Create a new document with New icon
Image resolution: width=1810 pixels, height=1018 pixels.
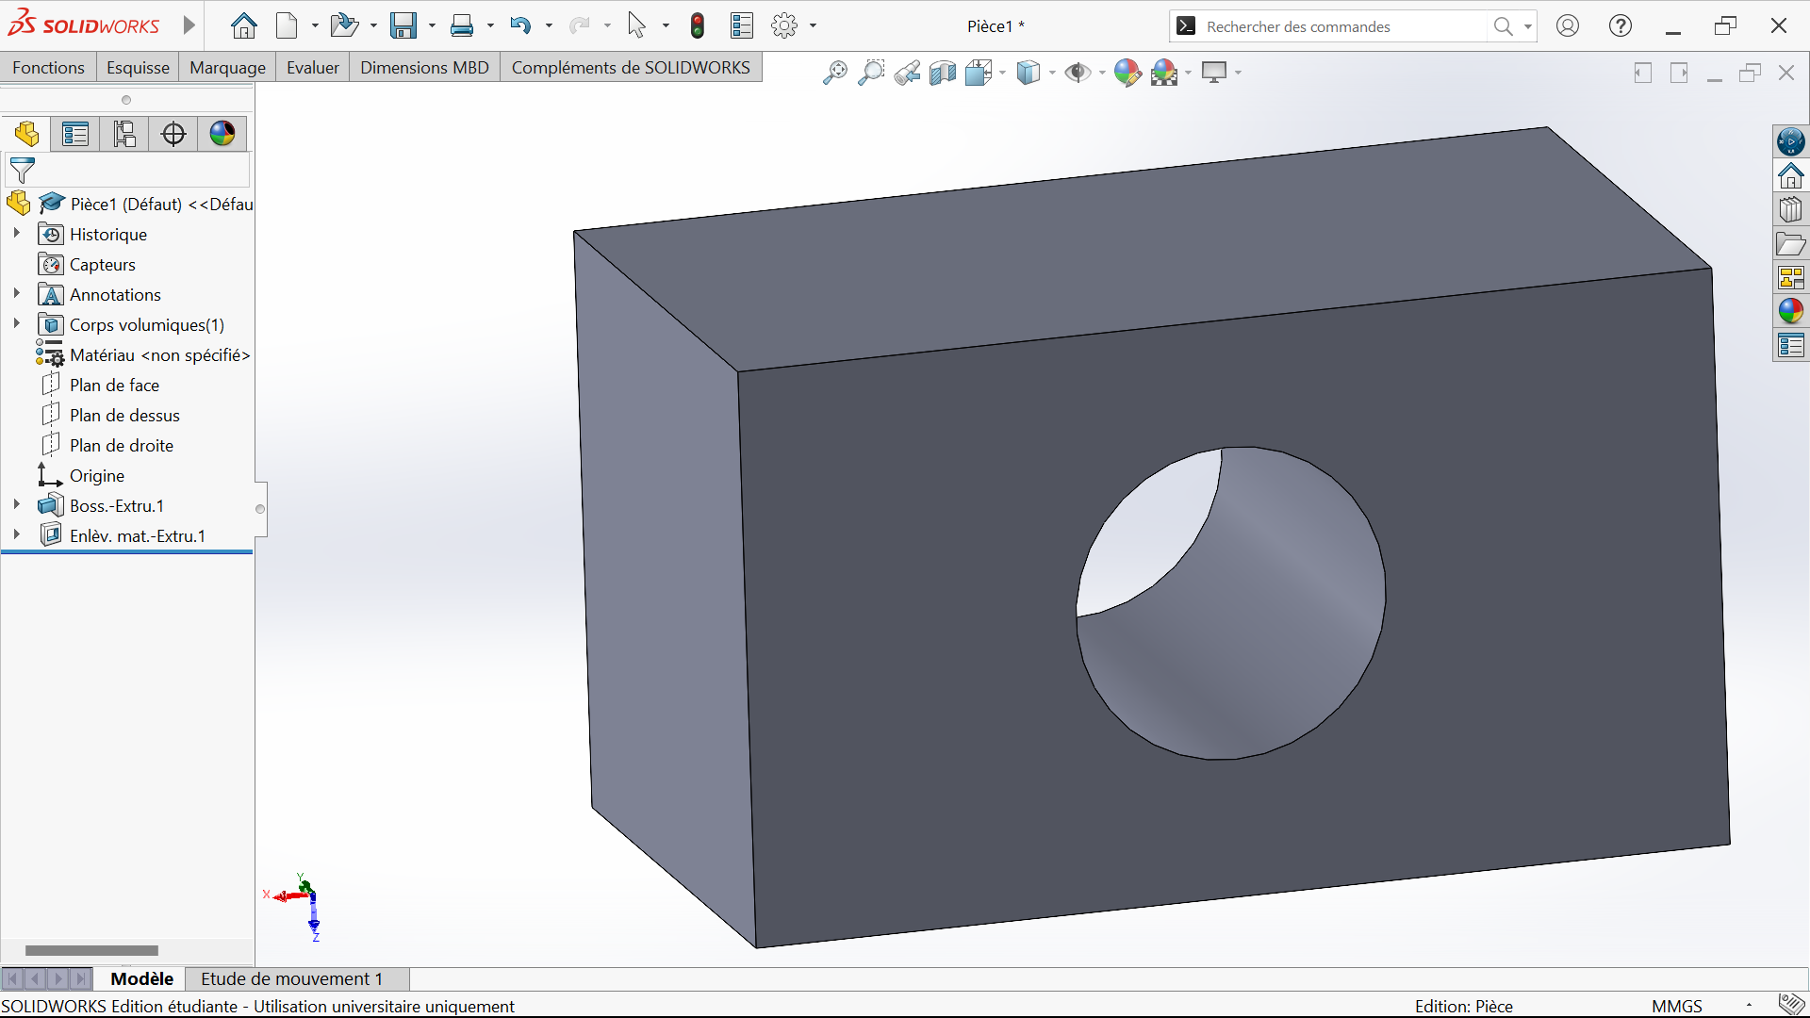pos(287,25)
